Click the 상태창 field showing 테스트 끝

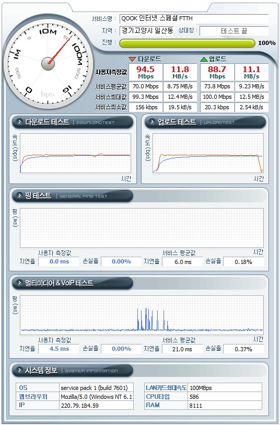(x=234, y=31)
